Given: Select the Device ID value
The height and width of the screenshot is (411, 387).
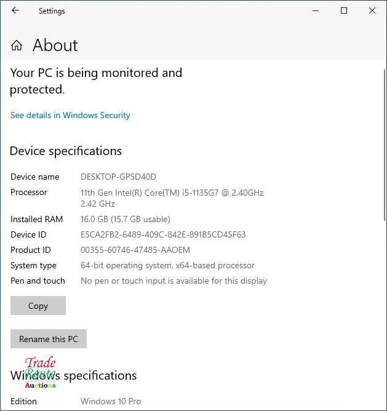Looking at the screenshot, I should [163, 234].
